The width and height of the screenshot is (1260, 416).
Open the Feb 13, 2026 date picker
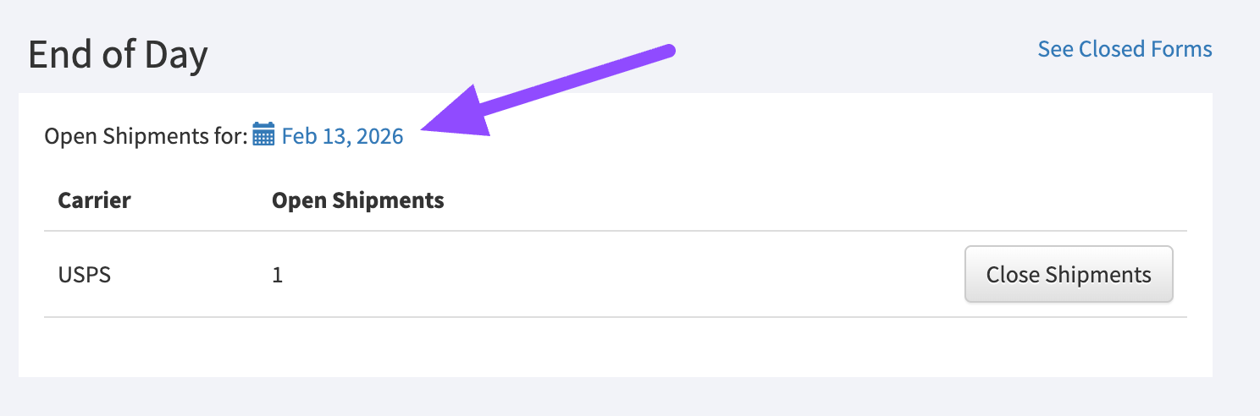click(x=342, y=136)
